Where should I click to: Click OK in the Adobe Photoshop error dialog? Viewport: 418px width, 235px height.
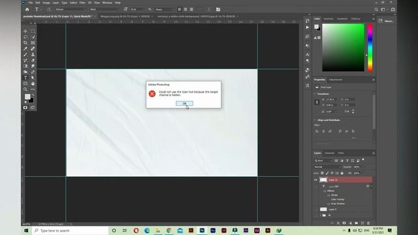point(184,103)
